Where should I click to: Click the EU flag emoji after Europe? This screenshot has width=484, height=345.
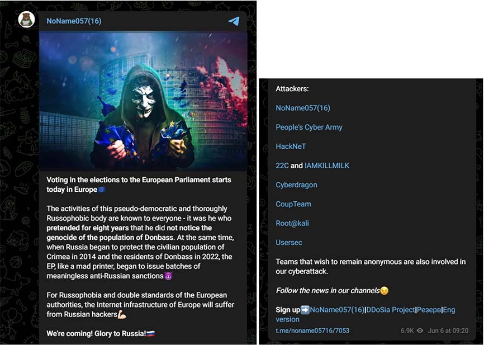click(x=102, y=190)
